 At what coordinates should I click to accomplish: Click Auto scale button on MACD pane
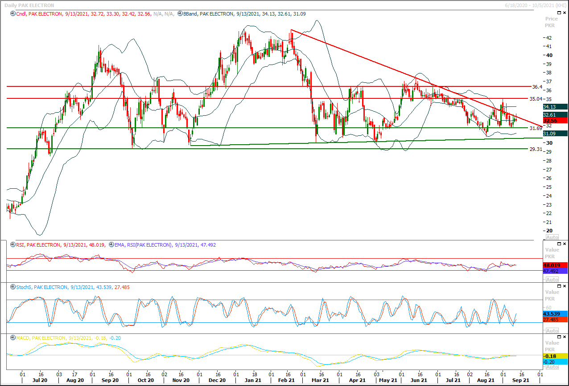552,367
